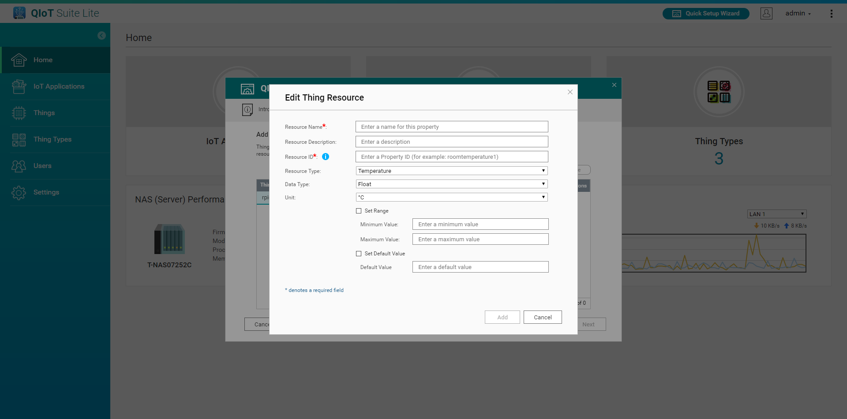Open the three-dot more options menu
Viewport: 847px width, 419px height.
831,14
